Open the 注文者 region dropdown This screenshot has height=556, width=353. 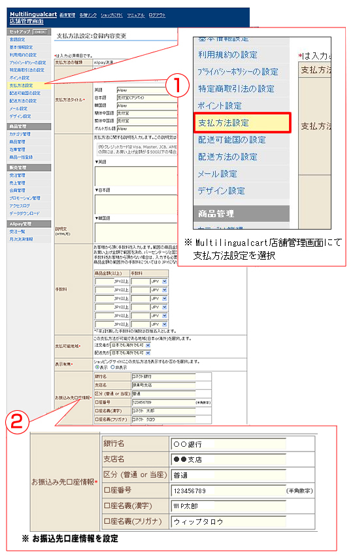click(131, 345)
